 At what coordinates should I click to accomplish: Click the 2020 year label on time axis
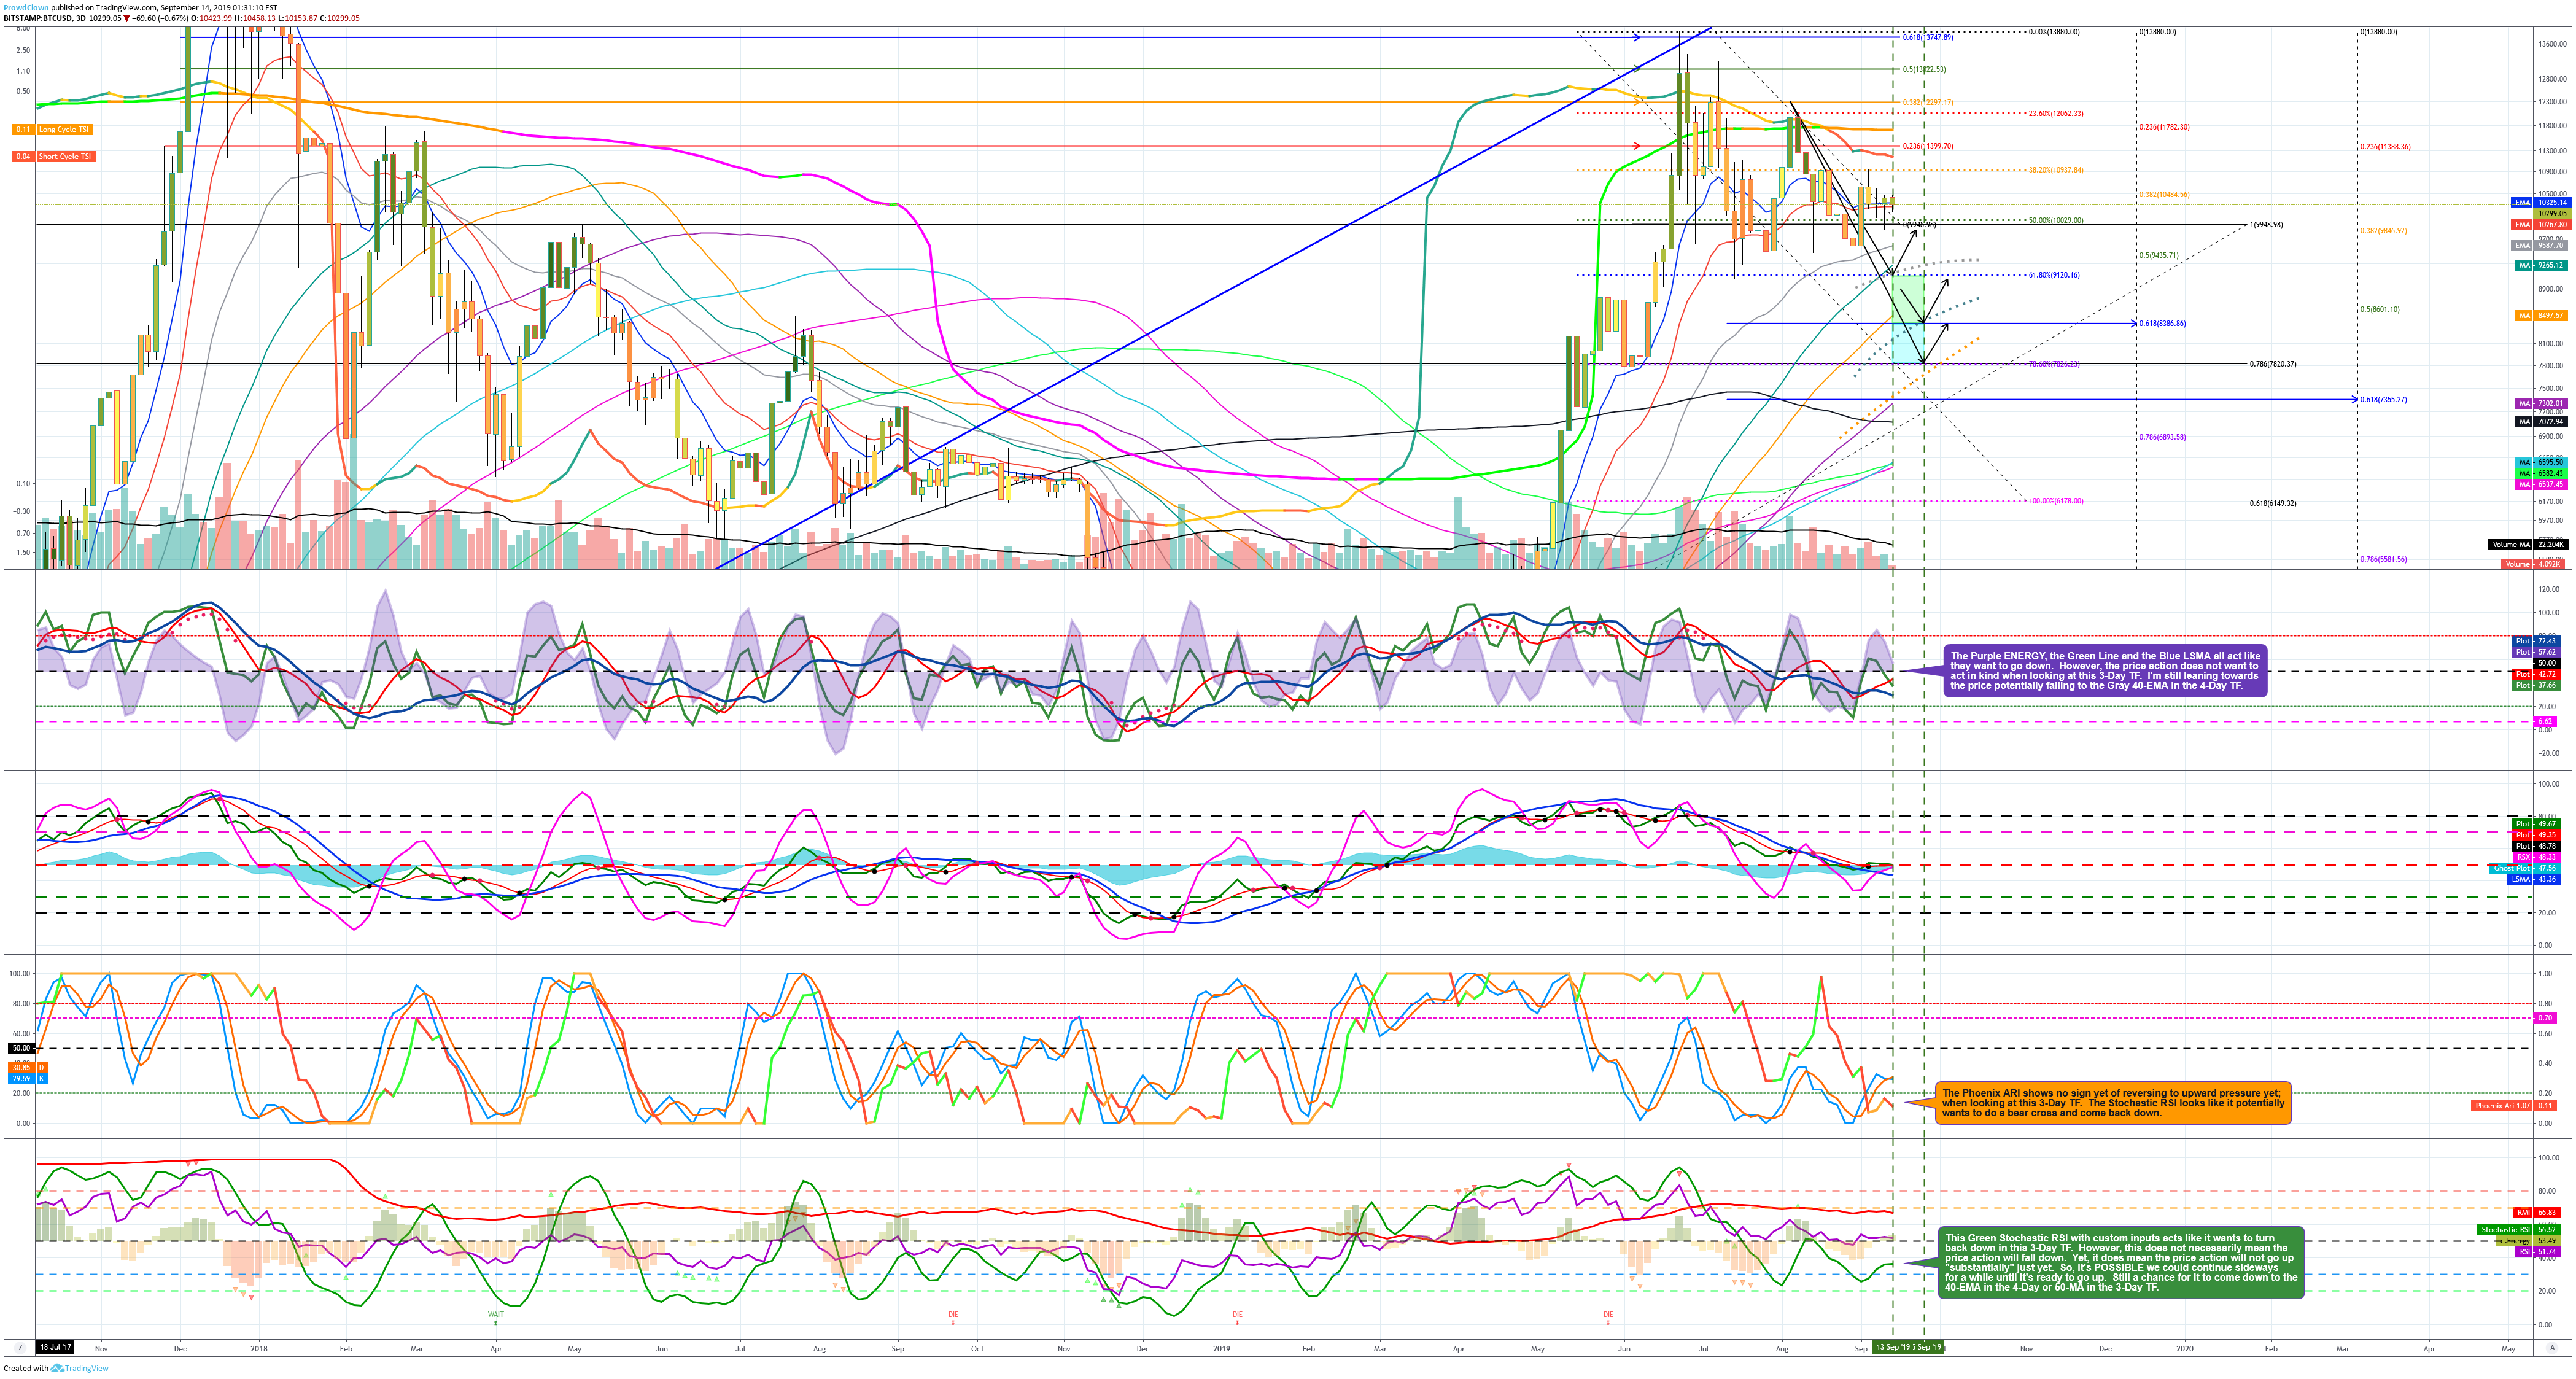(2185, 1348)
